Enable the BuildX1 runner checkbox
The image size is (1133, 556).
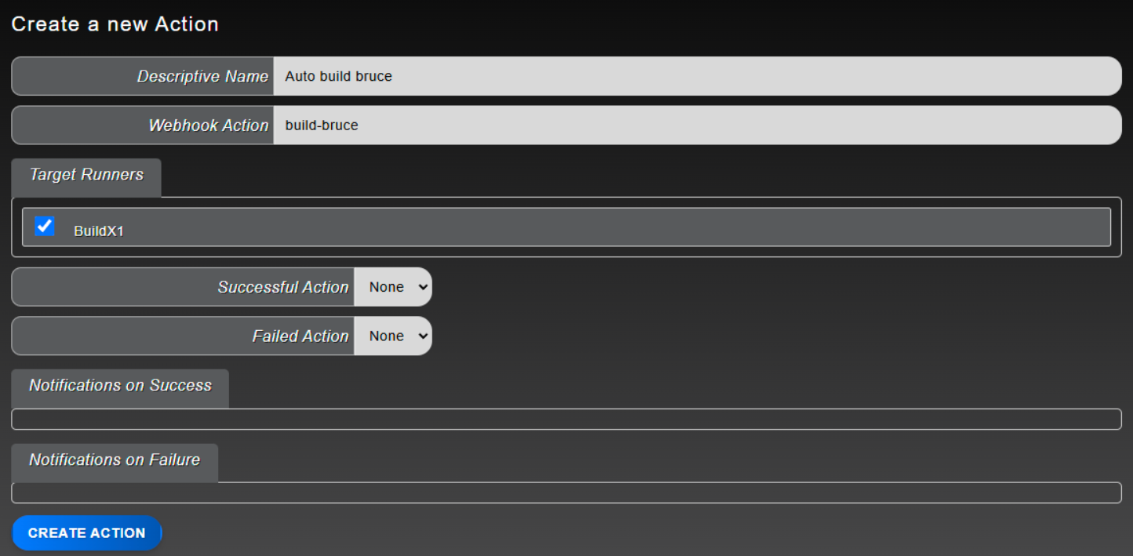coord(45,226)
